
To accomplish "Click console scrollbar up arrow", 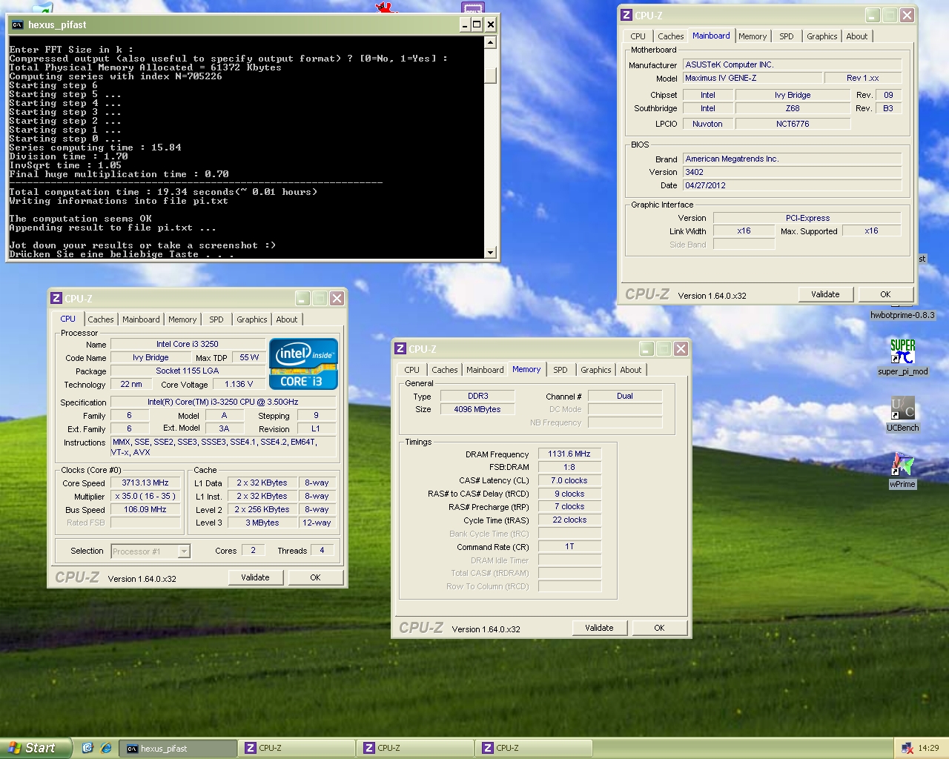I will point(490,42).
